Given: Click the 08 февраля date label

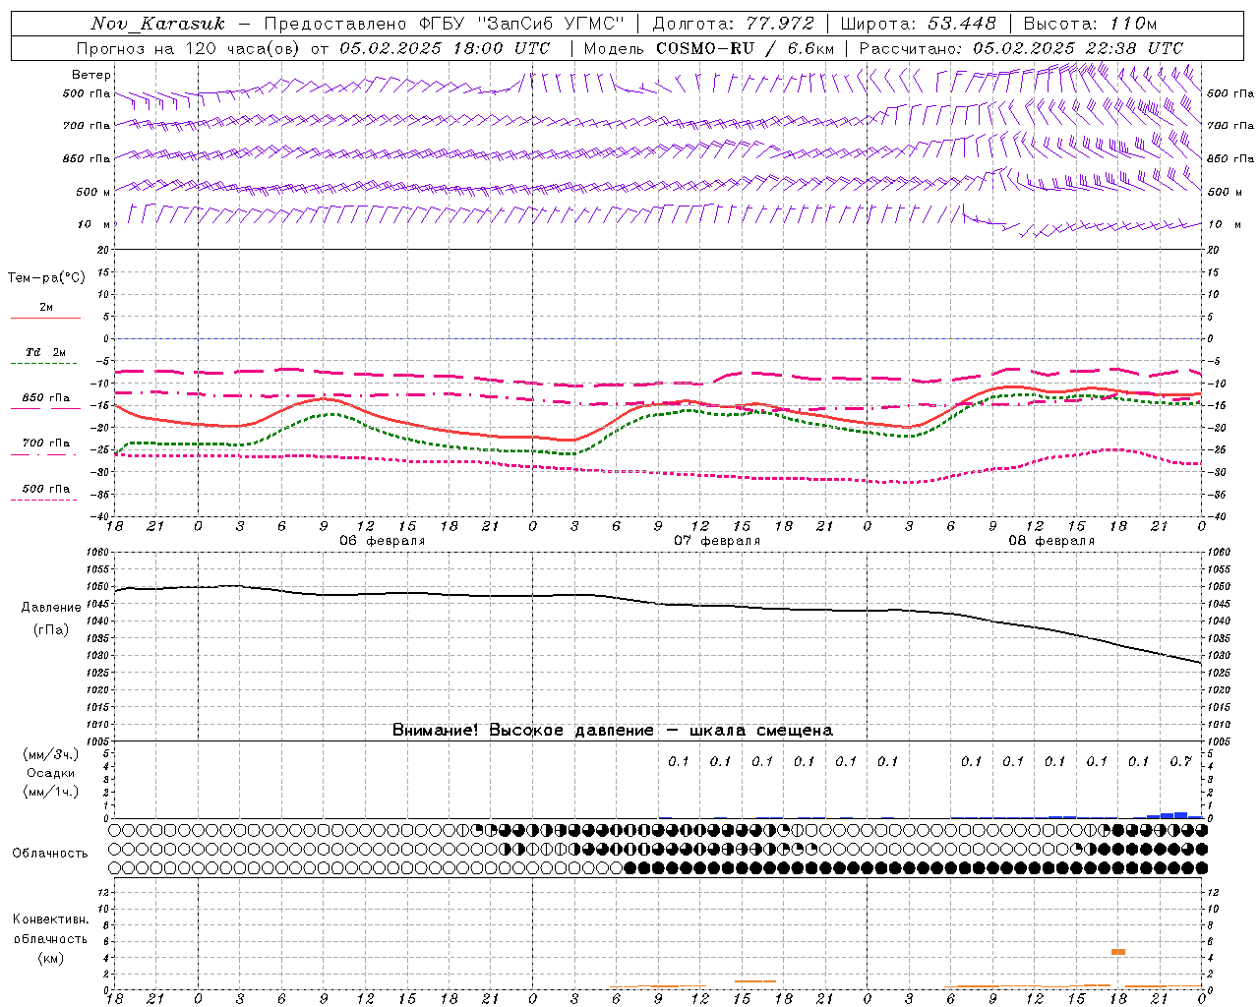Looking at the screenshot, I should point(1050,541).
